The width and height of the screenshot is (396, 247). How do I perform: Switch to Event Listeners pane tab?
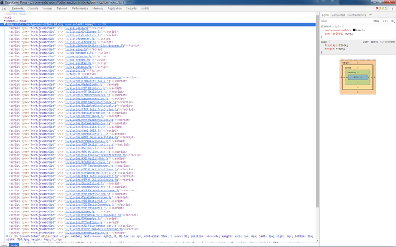coord(356,15)
